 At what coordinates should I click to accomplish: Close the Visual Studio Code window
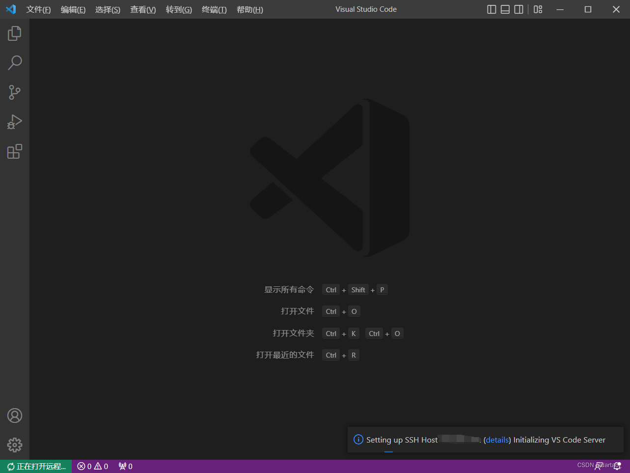tap(616, 9)
